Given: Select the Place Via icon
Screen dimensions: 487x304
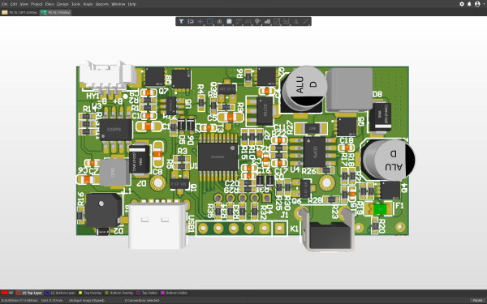Looking at the screenshot, I should point(257,21).
